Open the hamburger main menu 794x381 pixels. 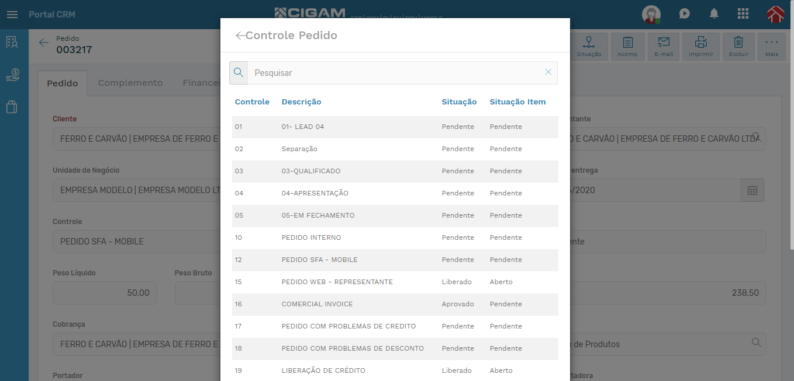[x=12, y=15]
